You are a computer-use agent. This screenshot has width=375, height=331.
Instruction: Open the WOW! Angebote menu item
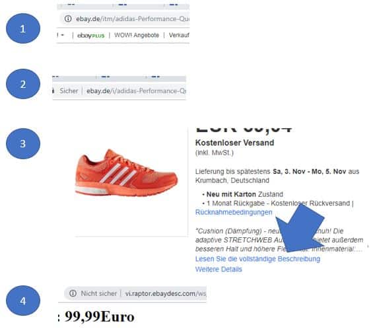tap(137, 35)
